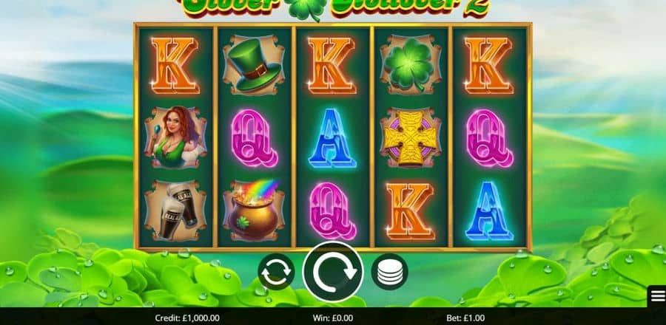Click the blue A symbol on reel five
The image size is (666, 325).
coord(489,211)
